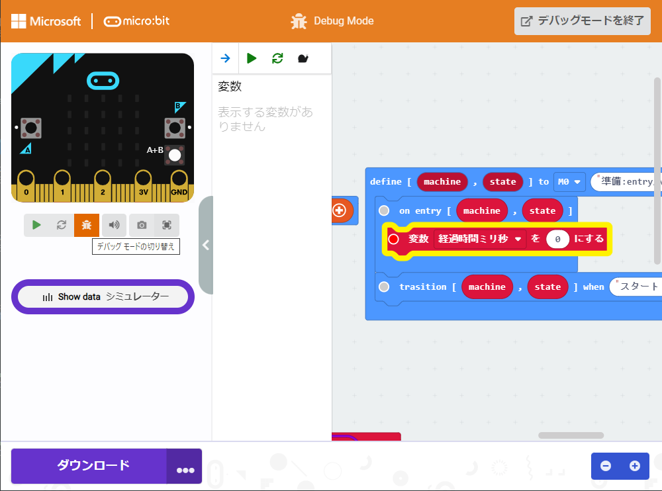Toggle the breakpoint on the on entry block
Image resolution: width=662 pixels, height=491 pixels.
pyautogui.click(x=384, y=210)
